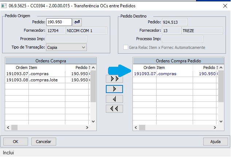Screen dimensions: 231x158
Task: Click Ordem column header in Ordens Compra
Action: 17,68
